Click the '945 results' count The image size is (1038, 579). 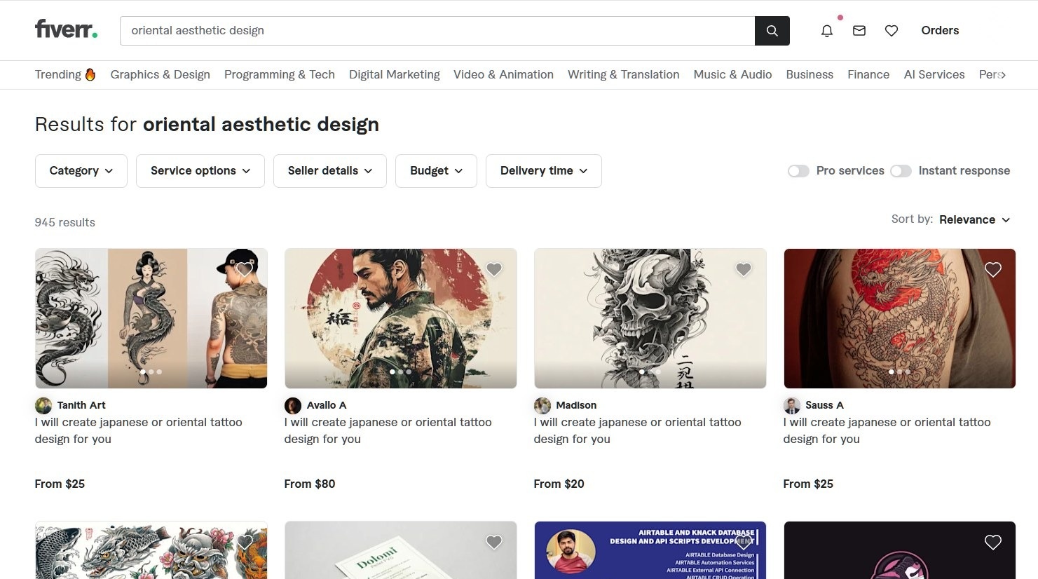tap(65, 222)
